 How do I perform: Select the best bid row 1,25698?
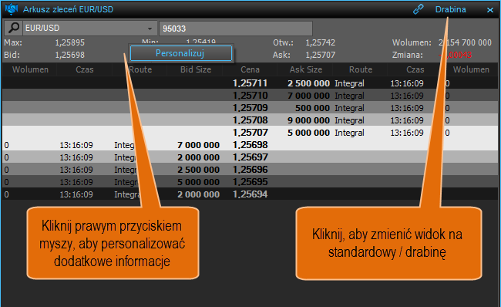tap(250, 145)
